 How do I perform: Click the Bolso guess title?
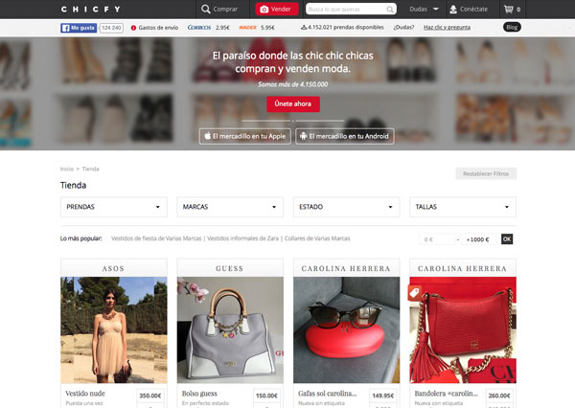(x=199, y=394)
